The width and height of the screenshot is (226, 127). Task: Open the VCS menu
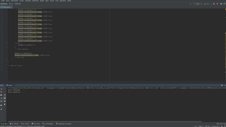pyautogui.click(x=57, y=1)
